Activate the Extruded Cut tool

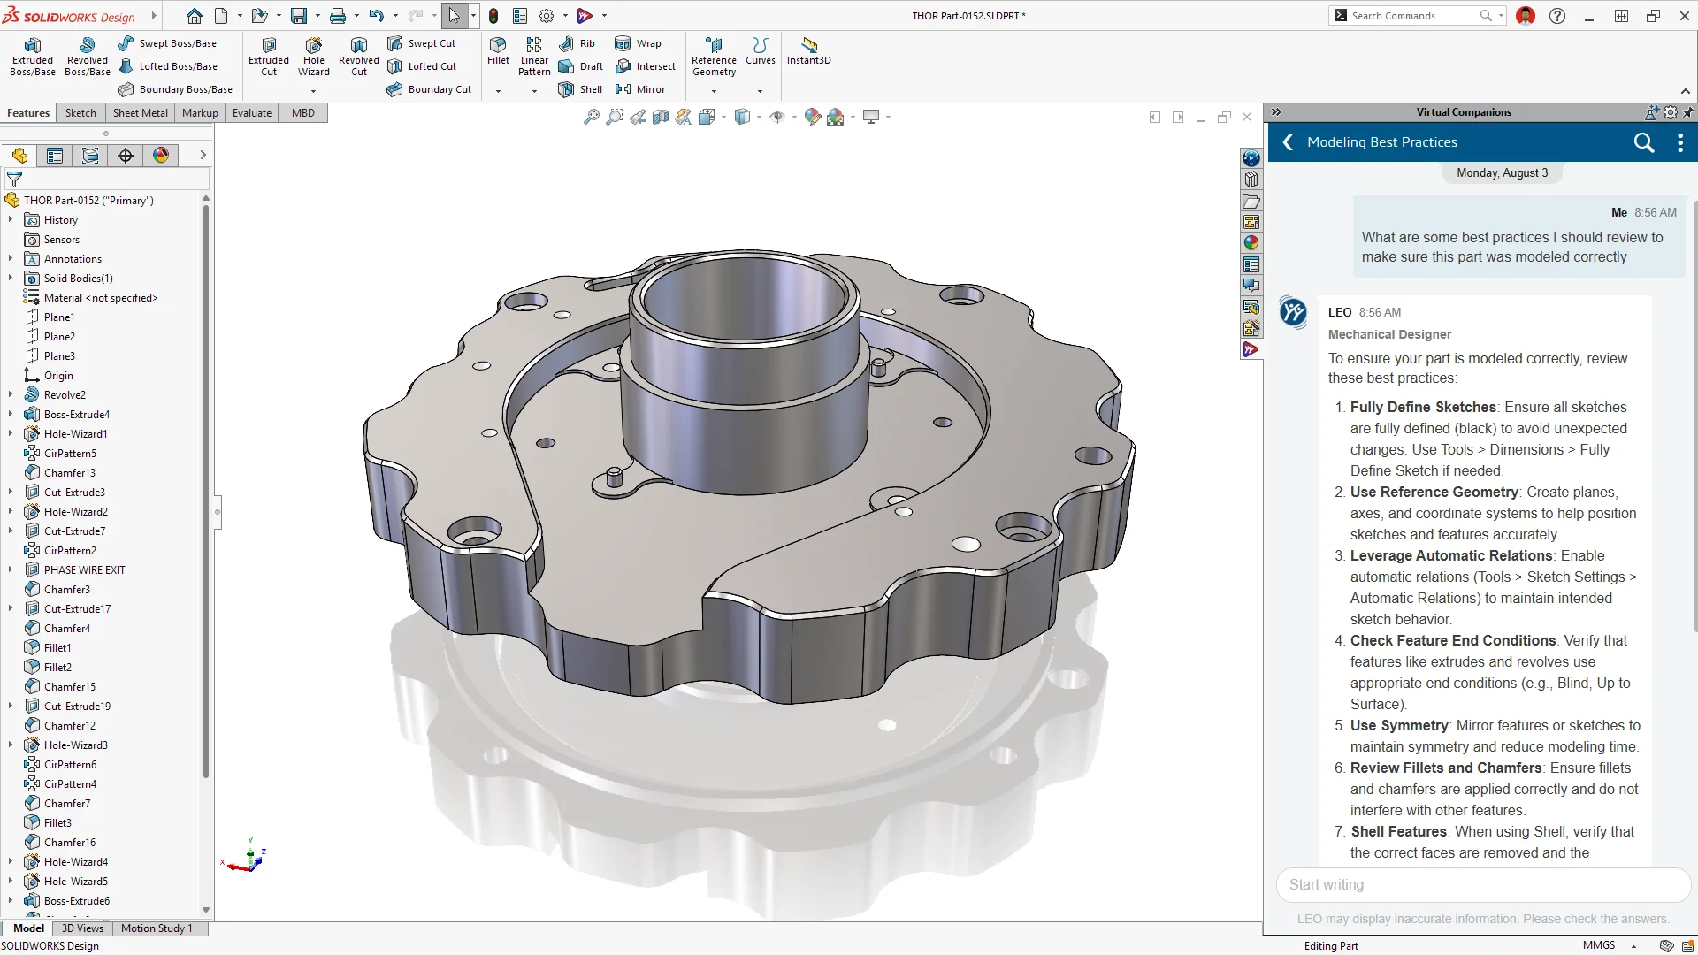[x=269, y=57]
